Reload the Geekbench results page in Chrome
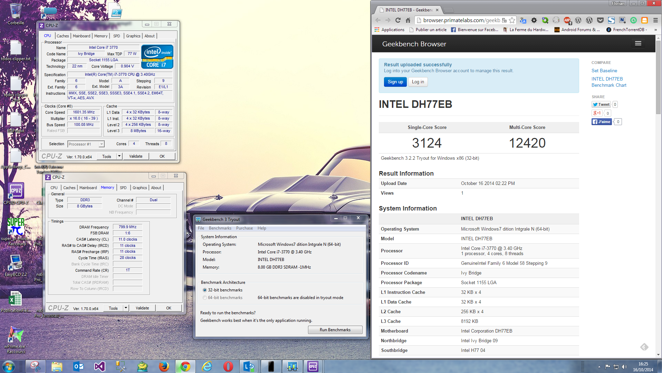The image size is (662, 373). click(x=398, y=20)
